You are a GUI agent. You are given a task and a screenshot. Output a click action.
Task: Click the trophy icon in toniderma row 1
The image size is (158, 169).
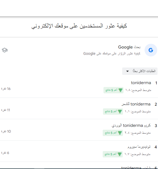tap(120, 90)
